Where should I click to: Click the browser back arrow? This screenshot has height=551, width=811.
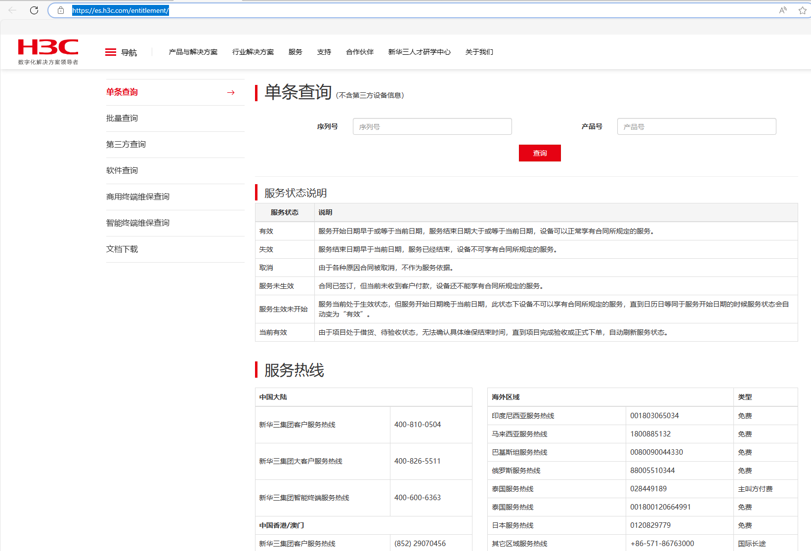[x=13, y=10]
